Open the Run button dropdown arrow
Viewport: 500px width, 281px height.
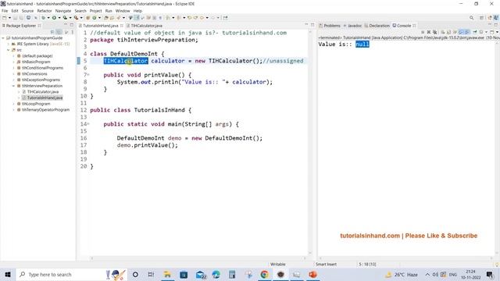[x=59, y=18]
